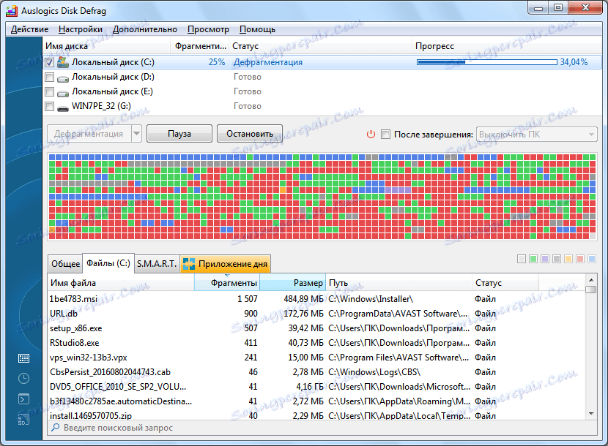Click the Local Disk D: drive icon
Image resolution: width=608 pixels, height=446 pixels.
[x=62, y=78]
